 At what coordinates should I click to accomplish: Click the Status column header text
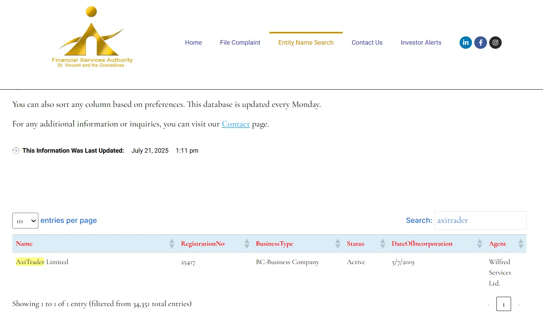[x=355, y=244]
